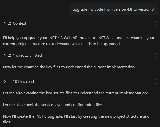
Task: Expand the Context section chevron
Action: click(x=4, y=23)
